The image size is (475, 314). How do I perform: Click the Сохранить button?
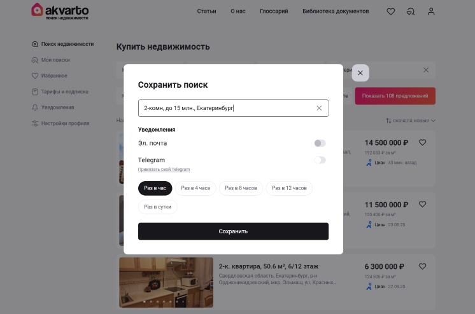[x=233, y=231]
